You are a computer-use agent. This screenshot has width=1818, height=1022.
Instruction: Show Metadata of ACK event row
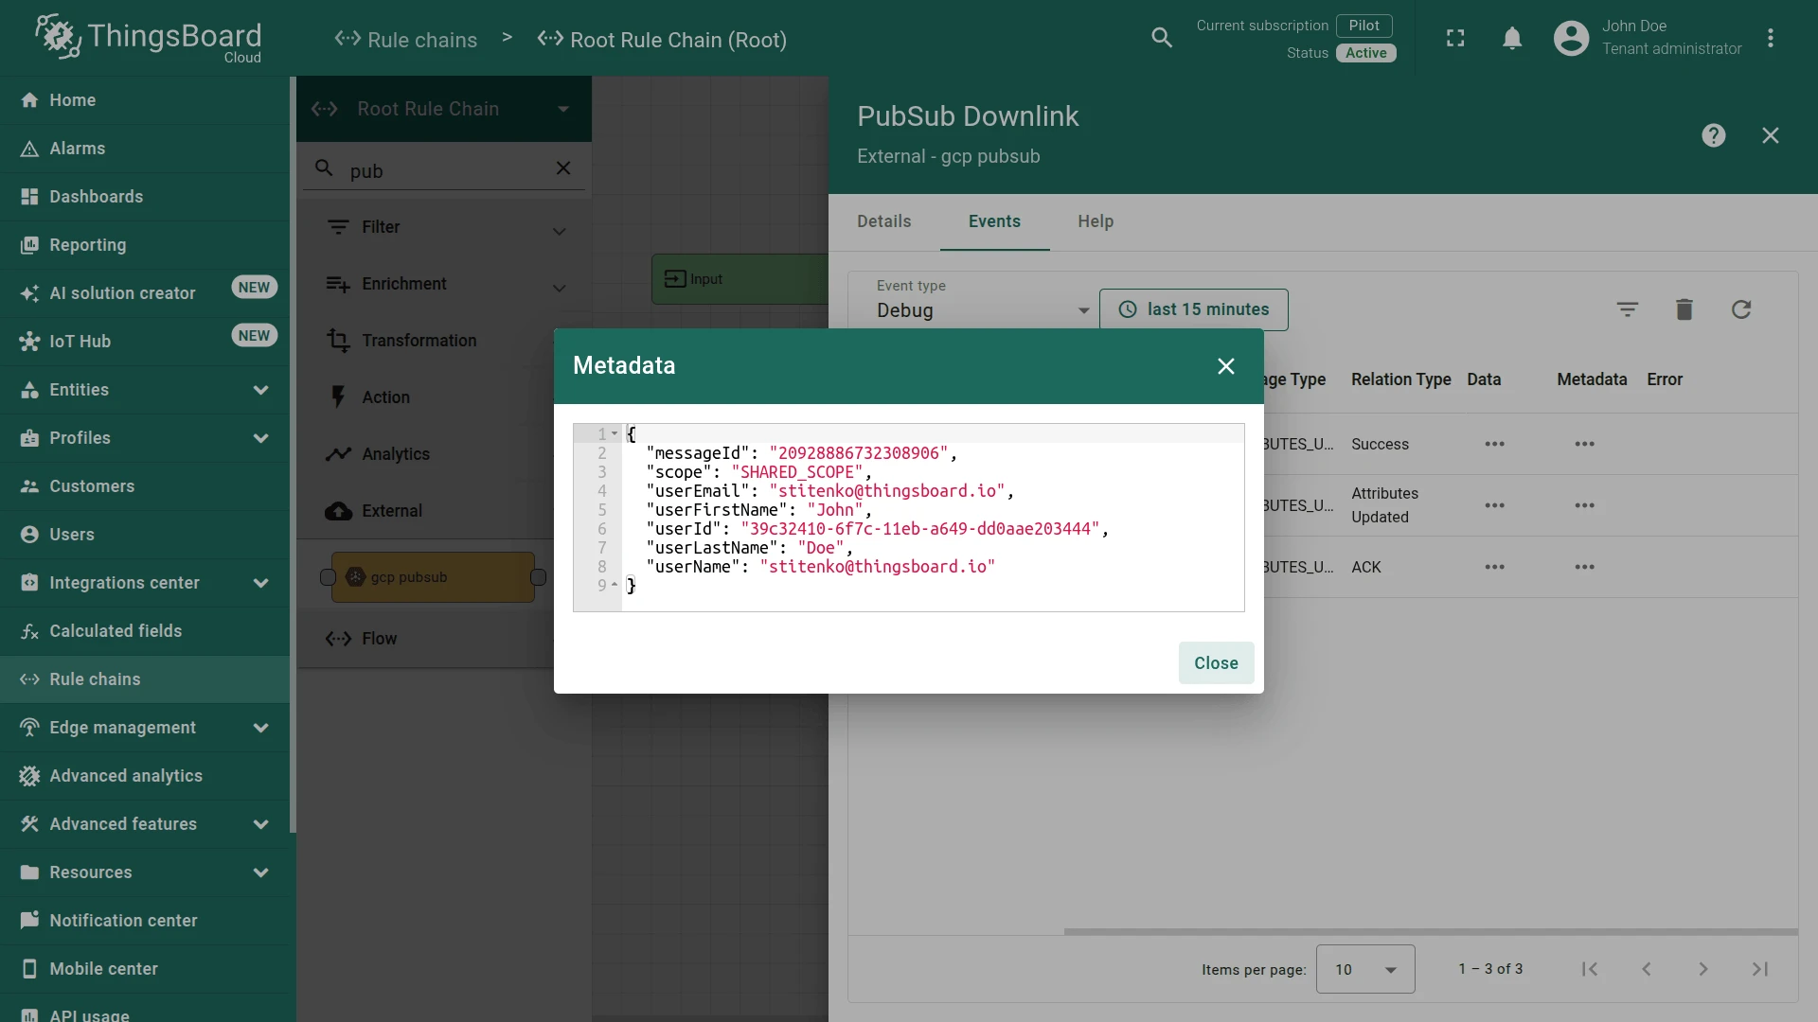coord(1584,567)
